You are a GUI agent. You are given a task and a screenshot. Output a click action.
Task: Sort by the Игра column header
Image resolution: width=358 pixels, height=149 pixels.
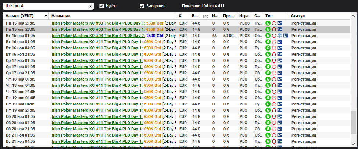point(244,16)
